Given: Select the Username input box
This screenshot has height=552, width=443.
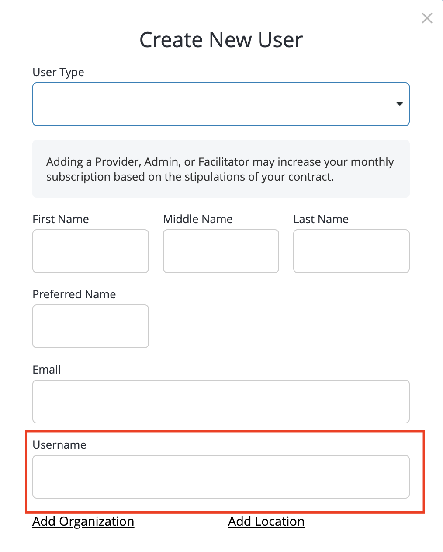Looking at the screenshot, I should coord(221,477).
